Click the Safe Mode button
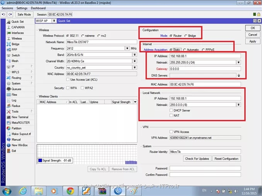 click(24, 15)
